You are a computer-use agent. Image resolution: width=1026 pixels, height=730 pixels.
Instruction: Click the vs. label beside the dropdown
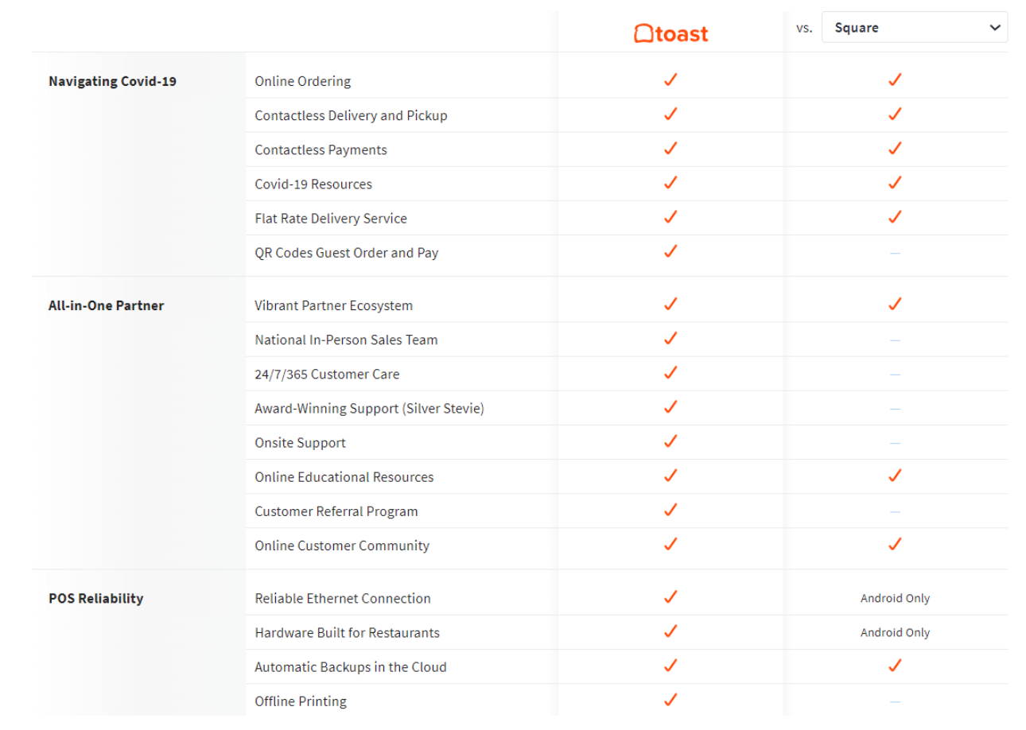click(x=804, y=28)
